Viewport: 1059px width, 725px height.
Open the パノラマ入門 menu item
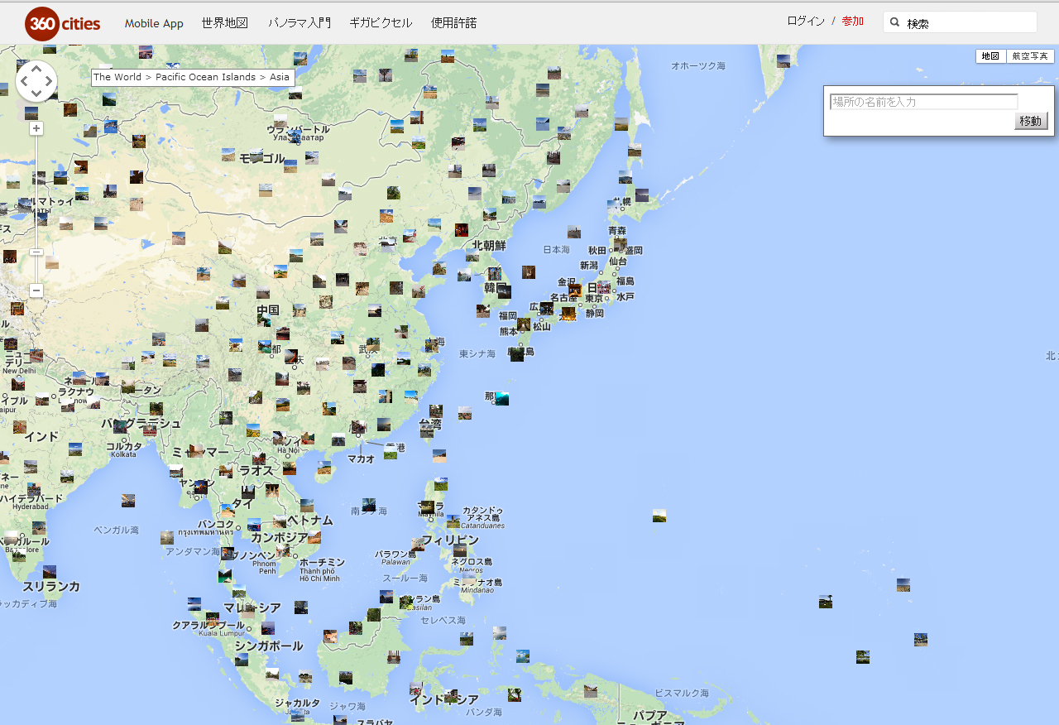299,23
